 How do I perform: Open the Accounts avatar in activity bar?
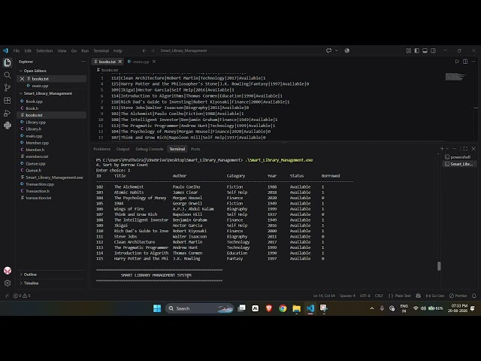(x=8, y=271)
